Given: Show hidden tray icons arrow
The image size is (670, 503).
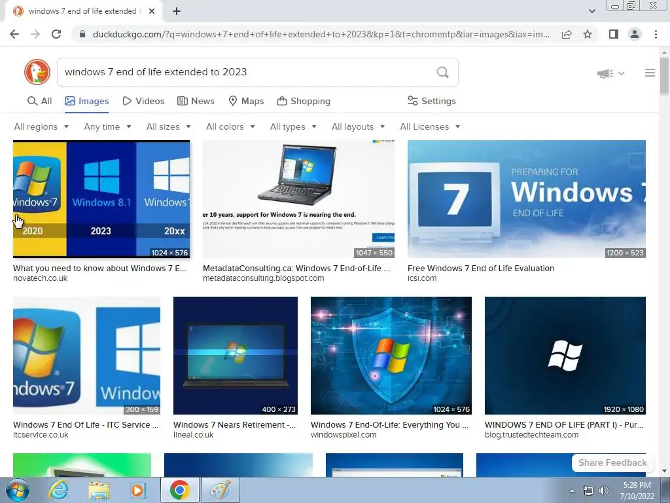Looking at the screenshot, I should 572,491.
